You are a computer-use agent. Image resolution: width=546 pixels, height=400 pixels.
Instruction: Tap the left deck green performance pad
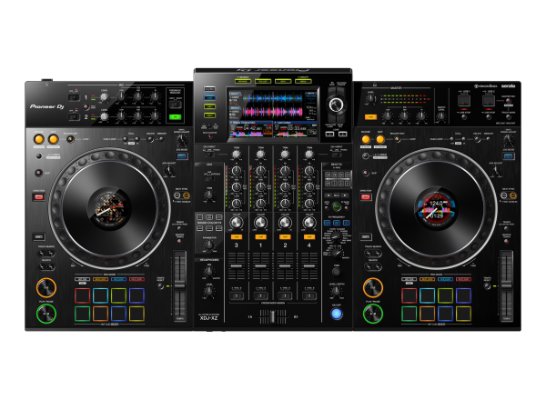tap(82, 314)
